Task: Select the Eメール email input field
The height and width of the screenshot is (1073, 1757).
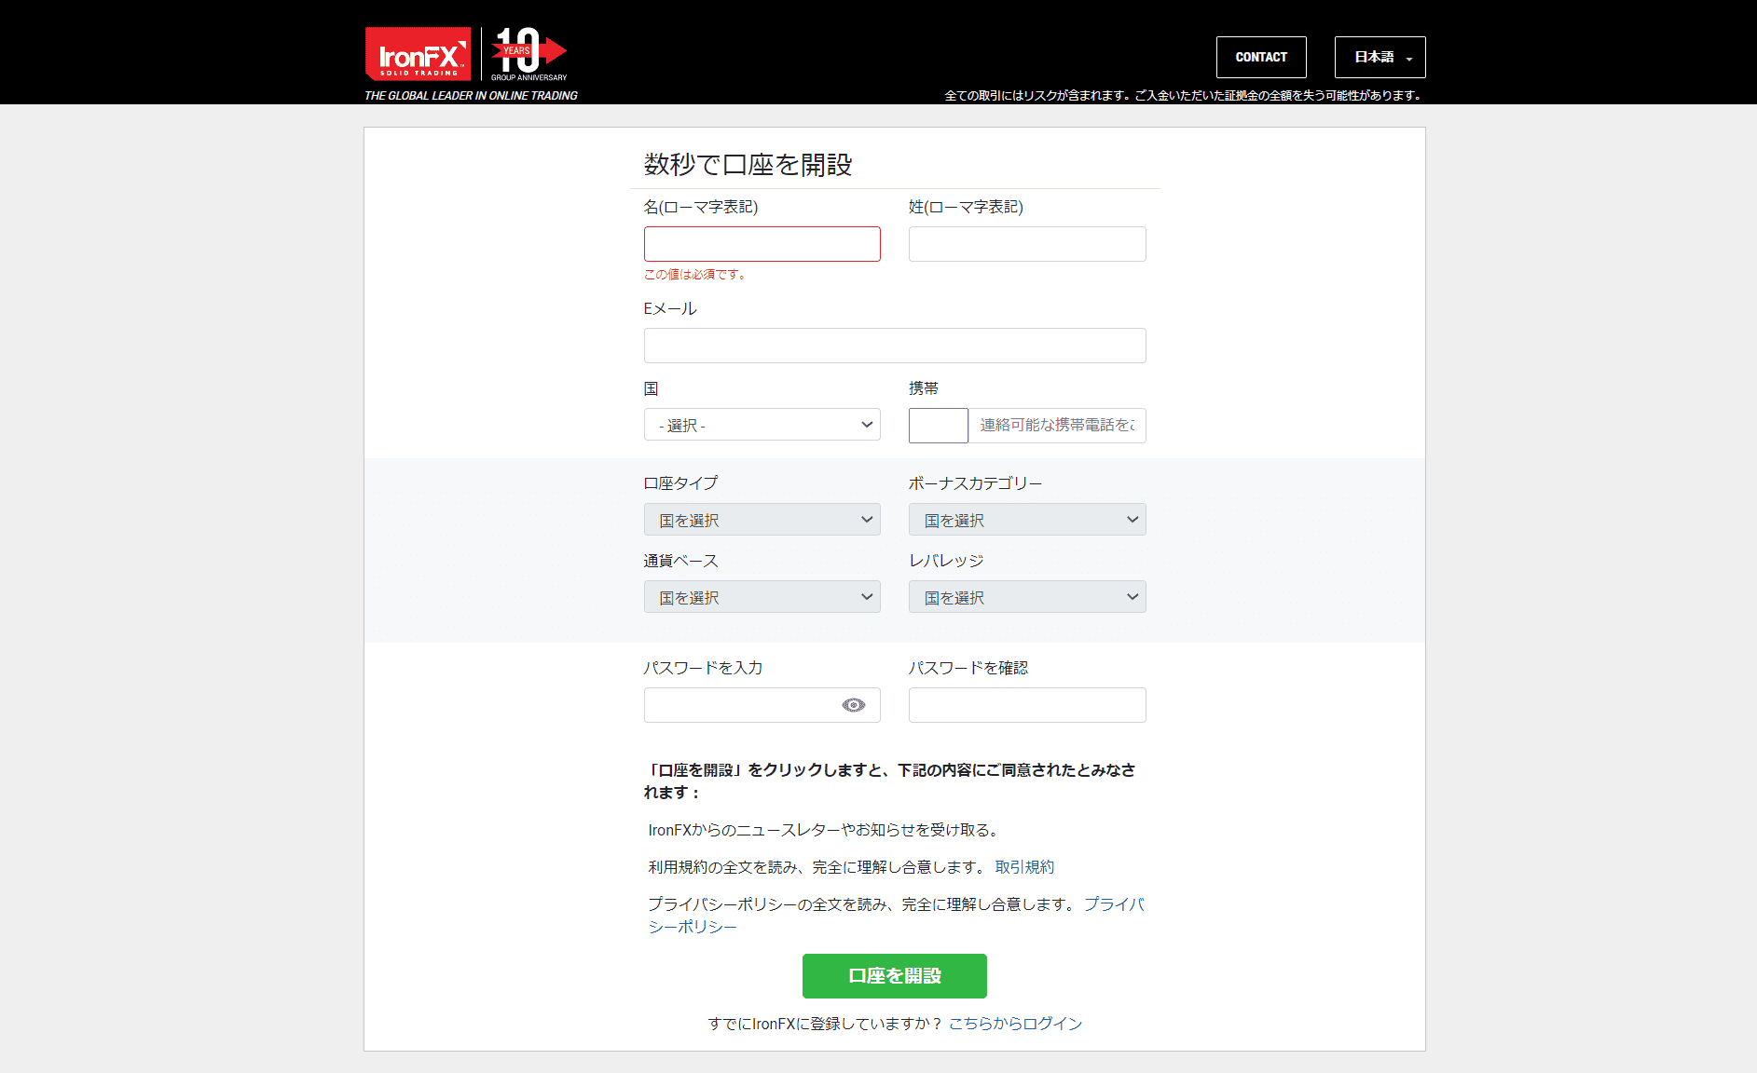Action: point(894,345)
